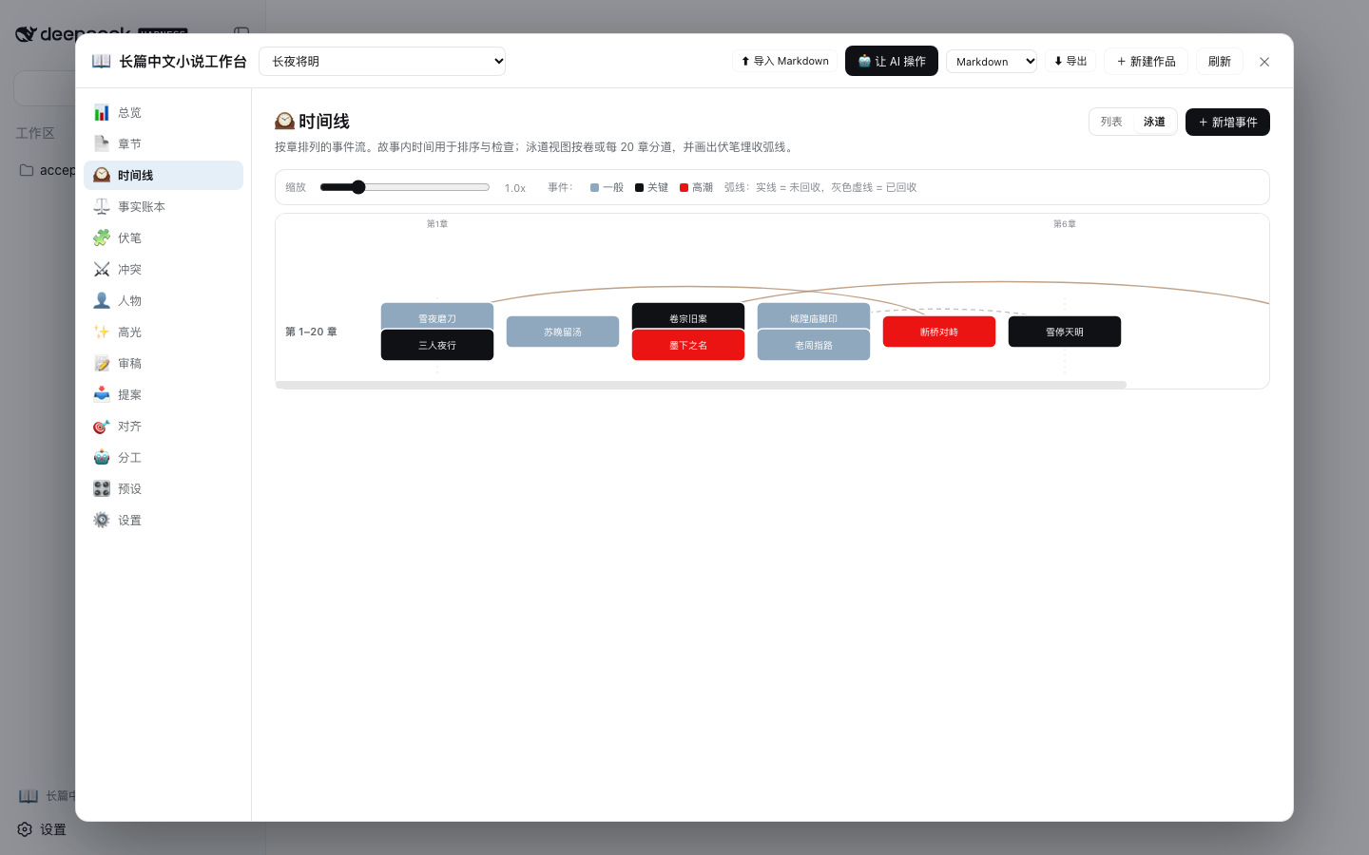
Task: Open the 伏笔 foreshadowing section
Action: point(164,237)
